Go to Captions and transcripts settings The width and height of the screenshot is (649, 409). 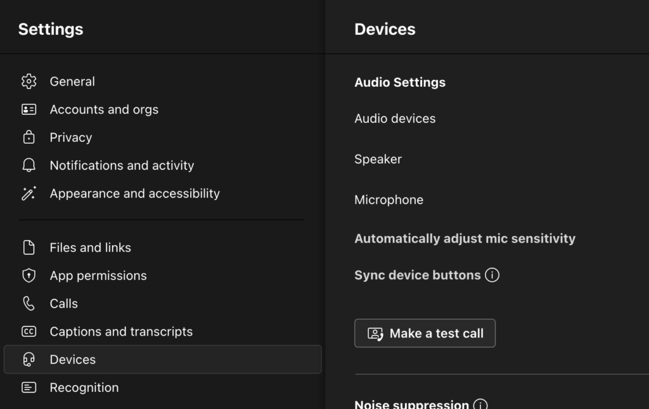pos(121,331)
